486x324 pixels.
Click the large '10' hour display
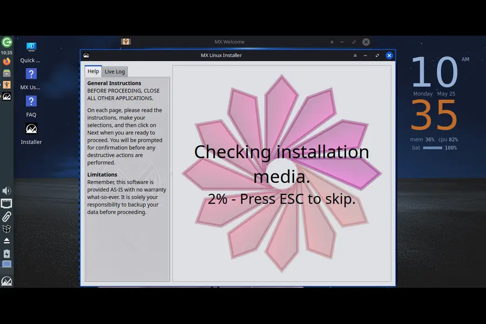(434, 72)
